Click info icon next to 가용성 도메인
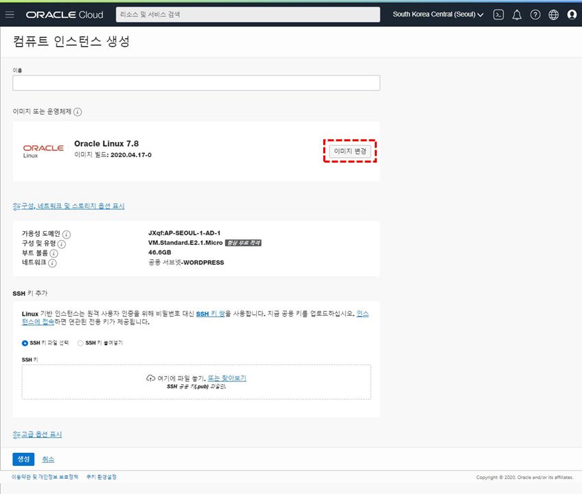The image size is (582, 494). coord(67,234)
